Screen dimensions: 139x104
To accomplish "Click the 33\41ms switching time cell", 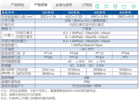I will (48, 70).
